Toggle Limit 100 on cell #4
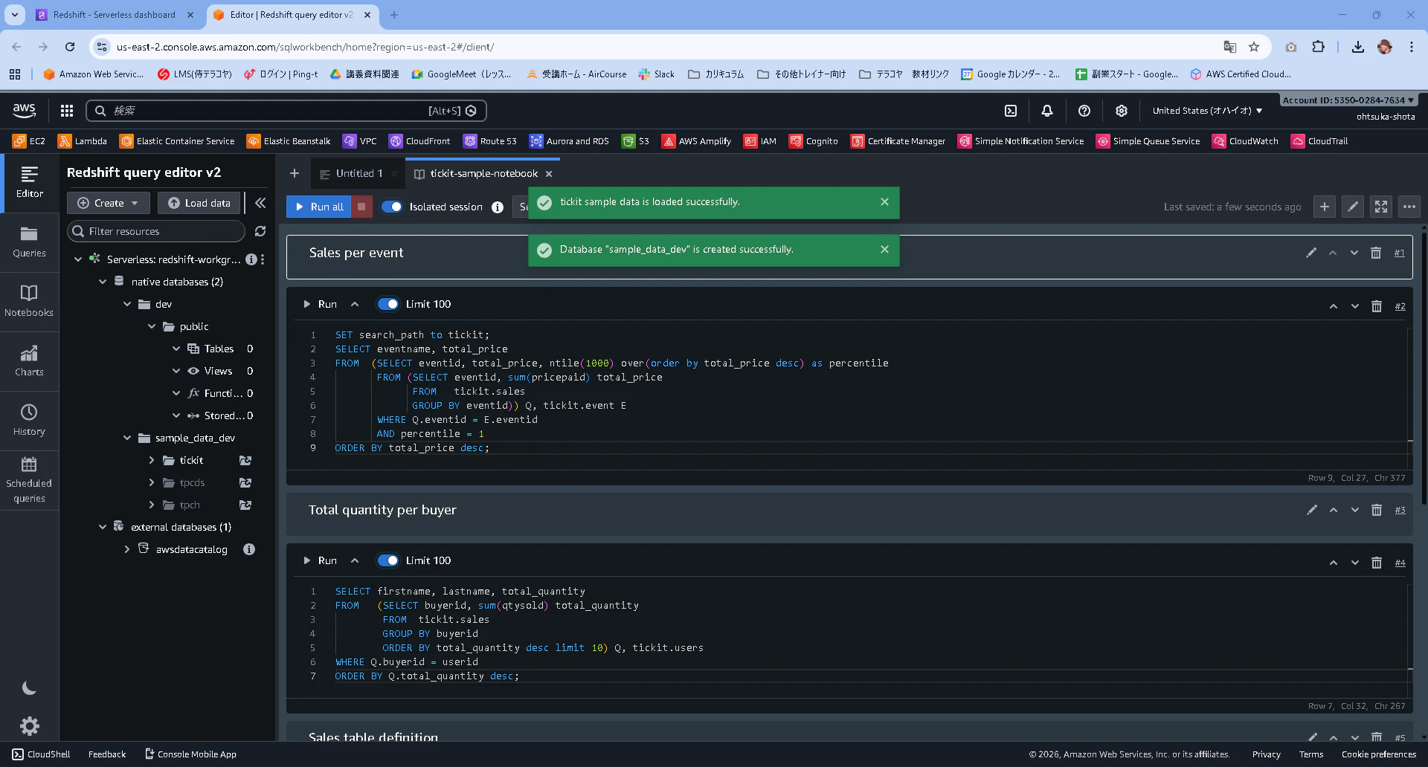Viewport: 1428px width, 767px height. [388, 560]
